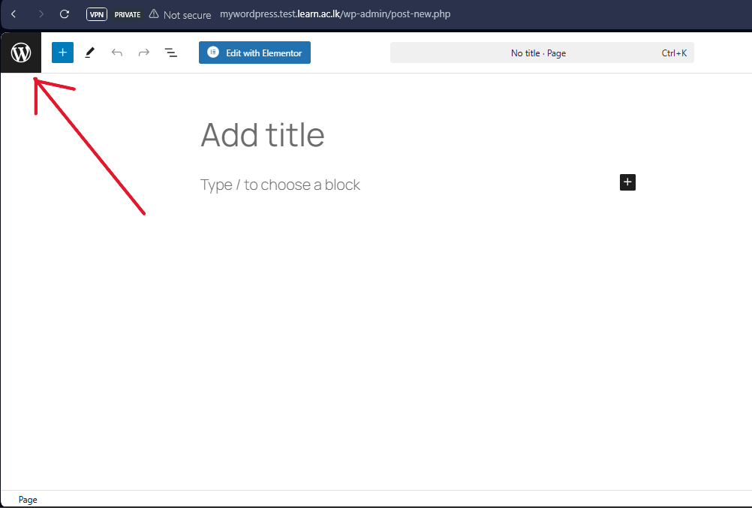Open the No title · Page command palette

tap(542, 53)
